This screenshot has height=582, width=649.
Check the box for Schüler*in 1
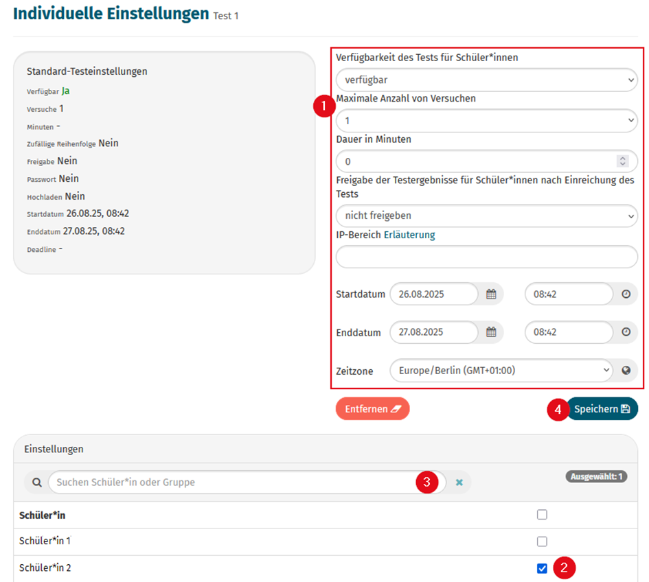click(x=542, y=542)
